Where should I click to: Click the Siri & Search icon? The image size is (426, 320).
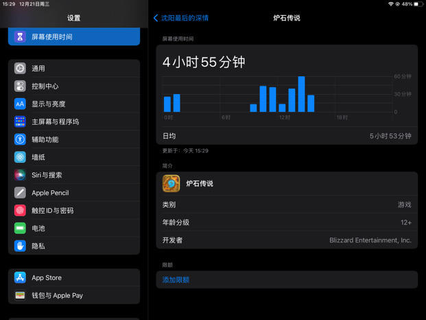[x=20, y=175]
